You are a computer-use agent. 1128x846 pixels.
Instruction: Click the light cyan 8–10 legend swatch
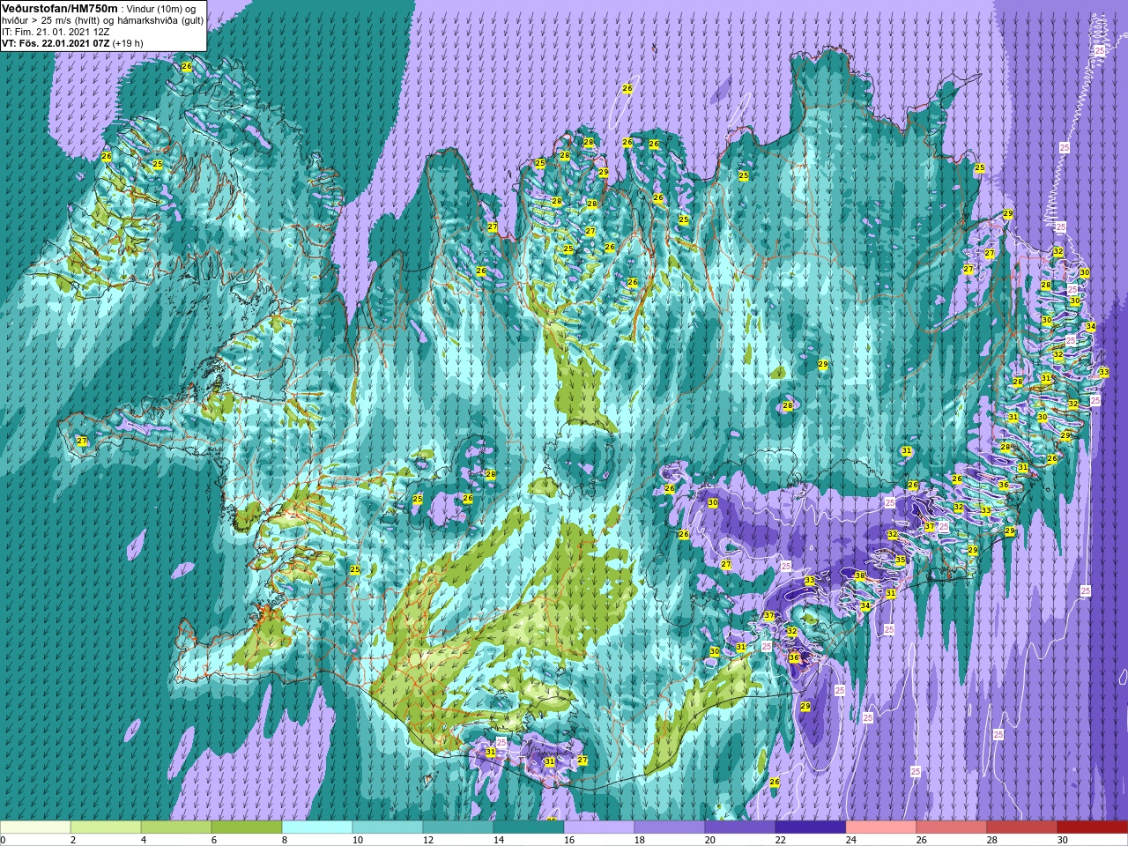pyautogui.click(x=317, y=827)
